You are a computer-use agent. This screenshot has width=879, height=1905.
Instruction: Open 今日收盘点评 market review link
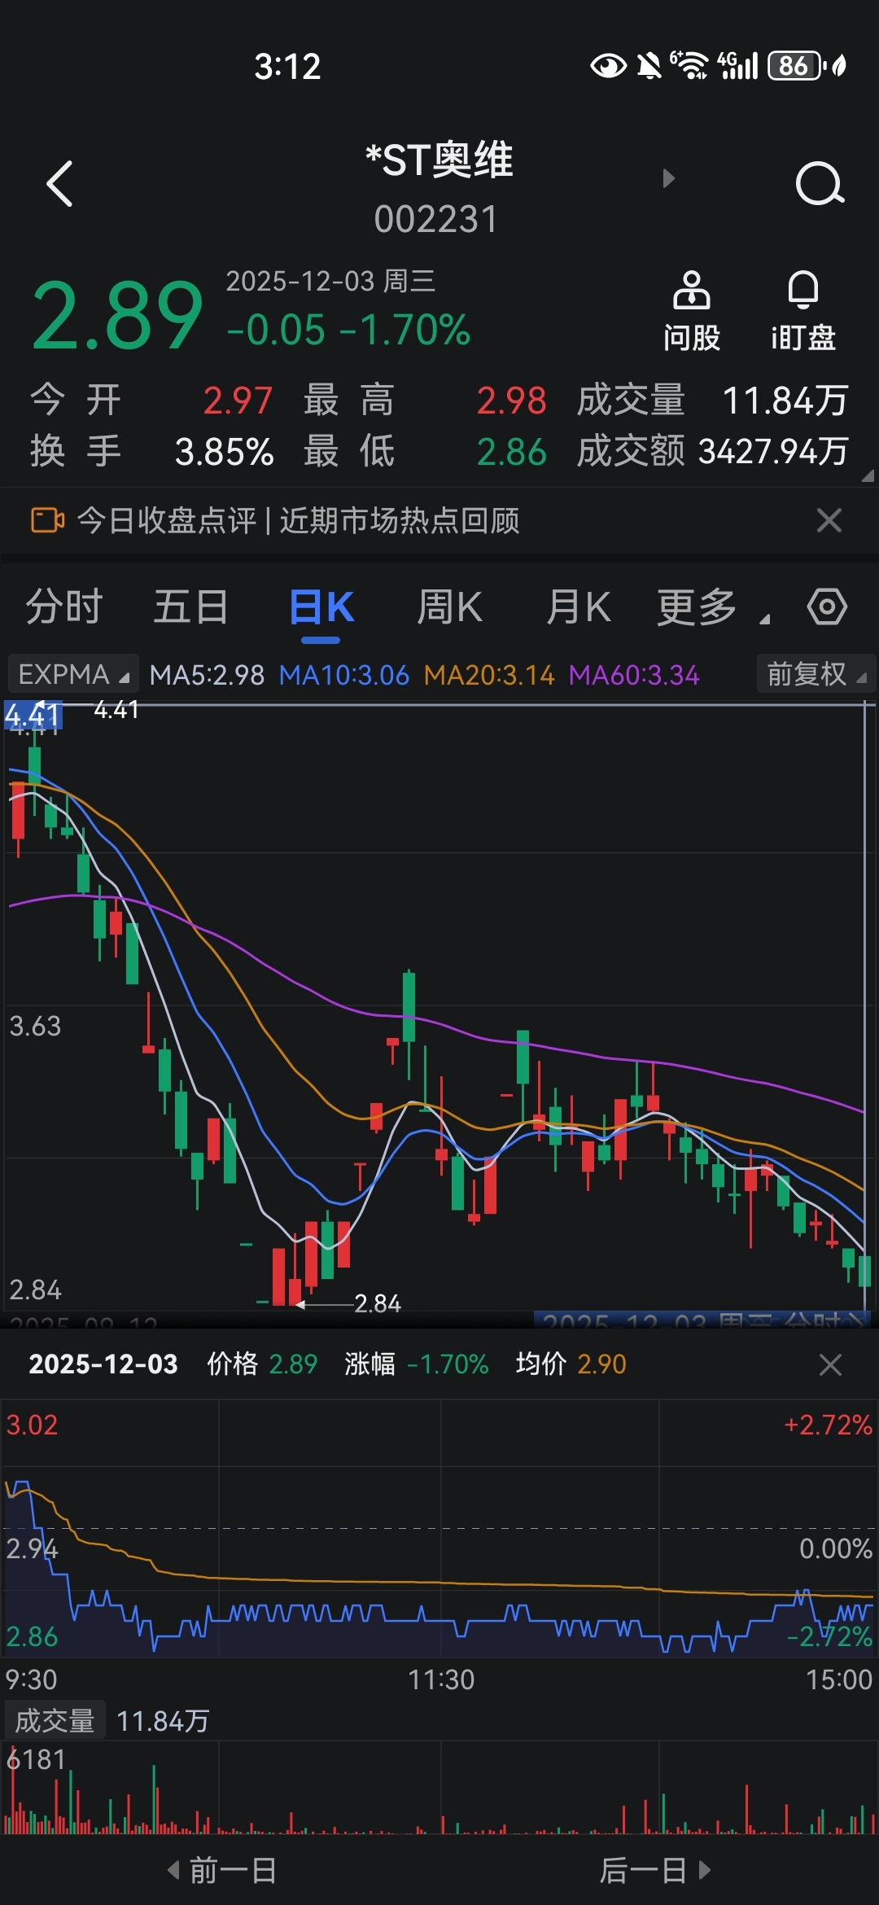pyautogui.click(x=298, y=520)
